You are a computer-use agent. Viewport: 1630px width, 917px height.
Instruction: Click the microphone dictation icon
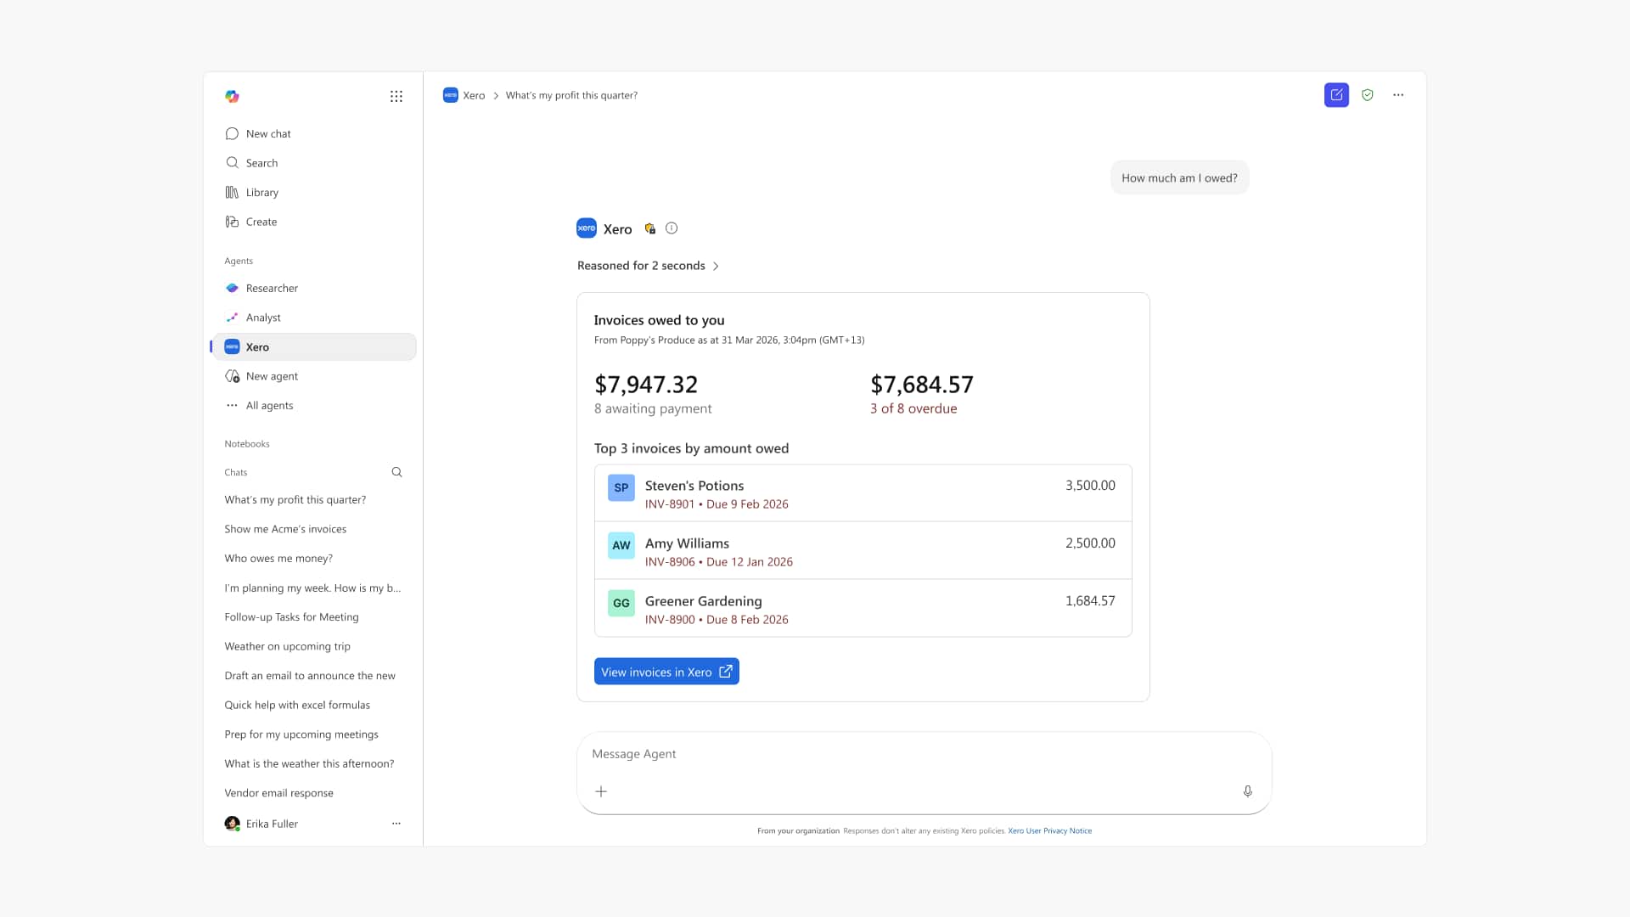tap(1248, 791)
